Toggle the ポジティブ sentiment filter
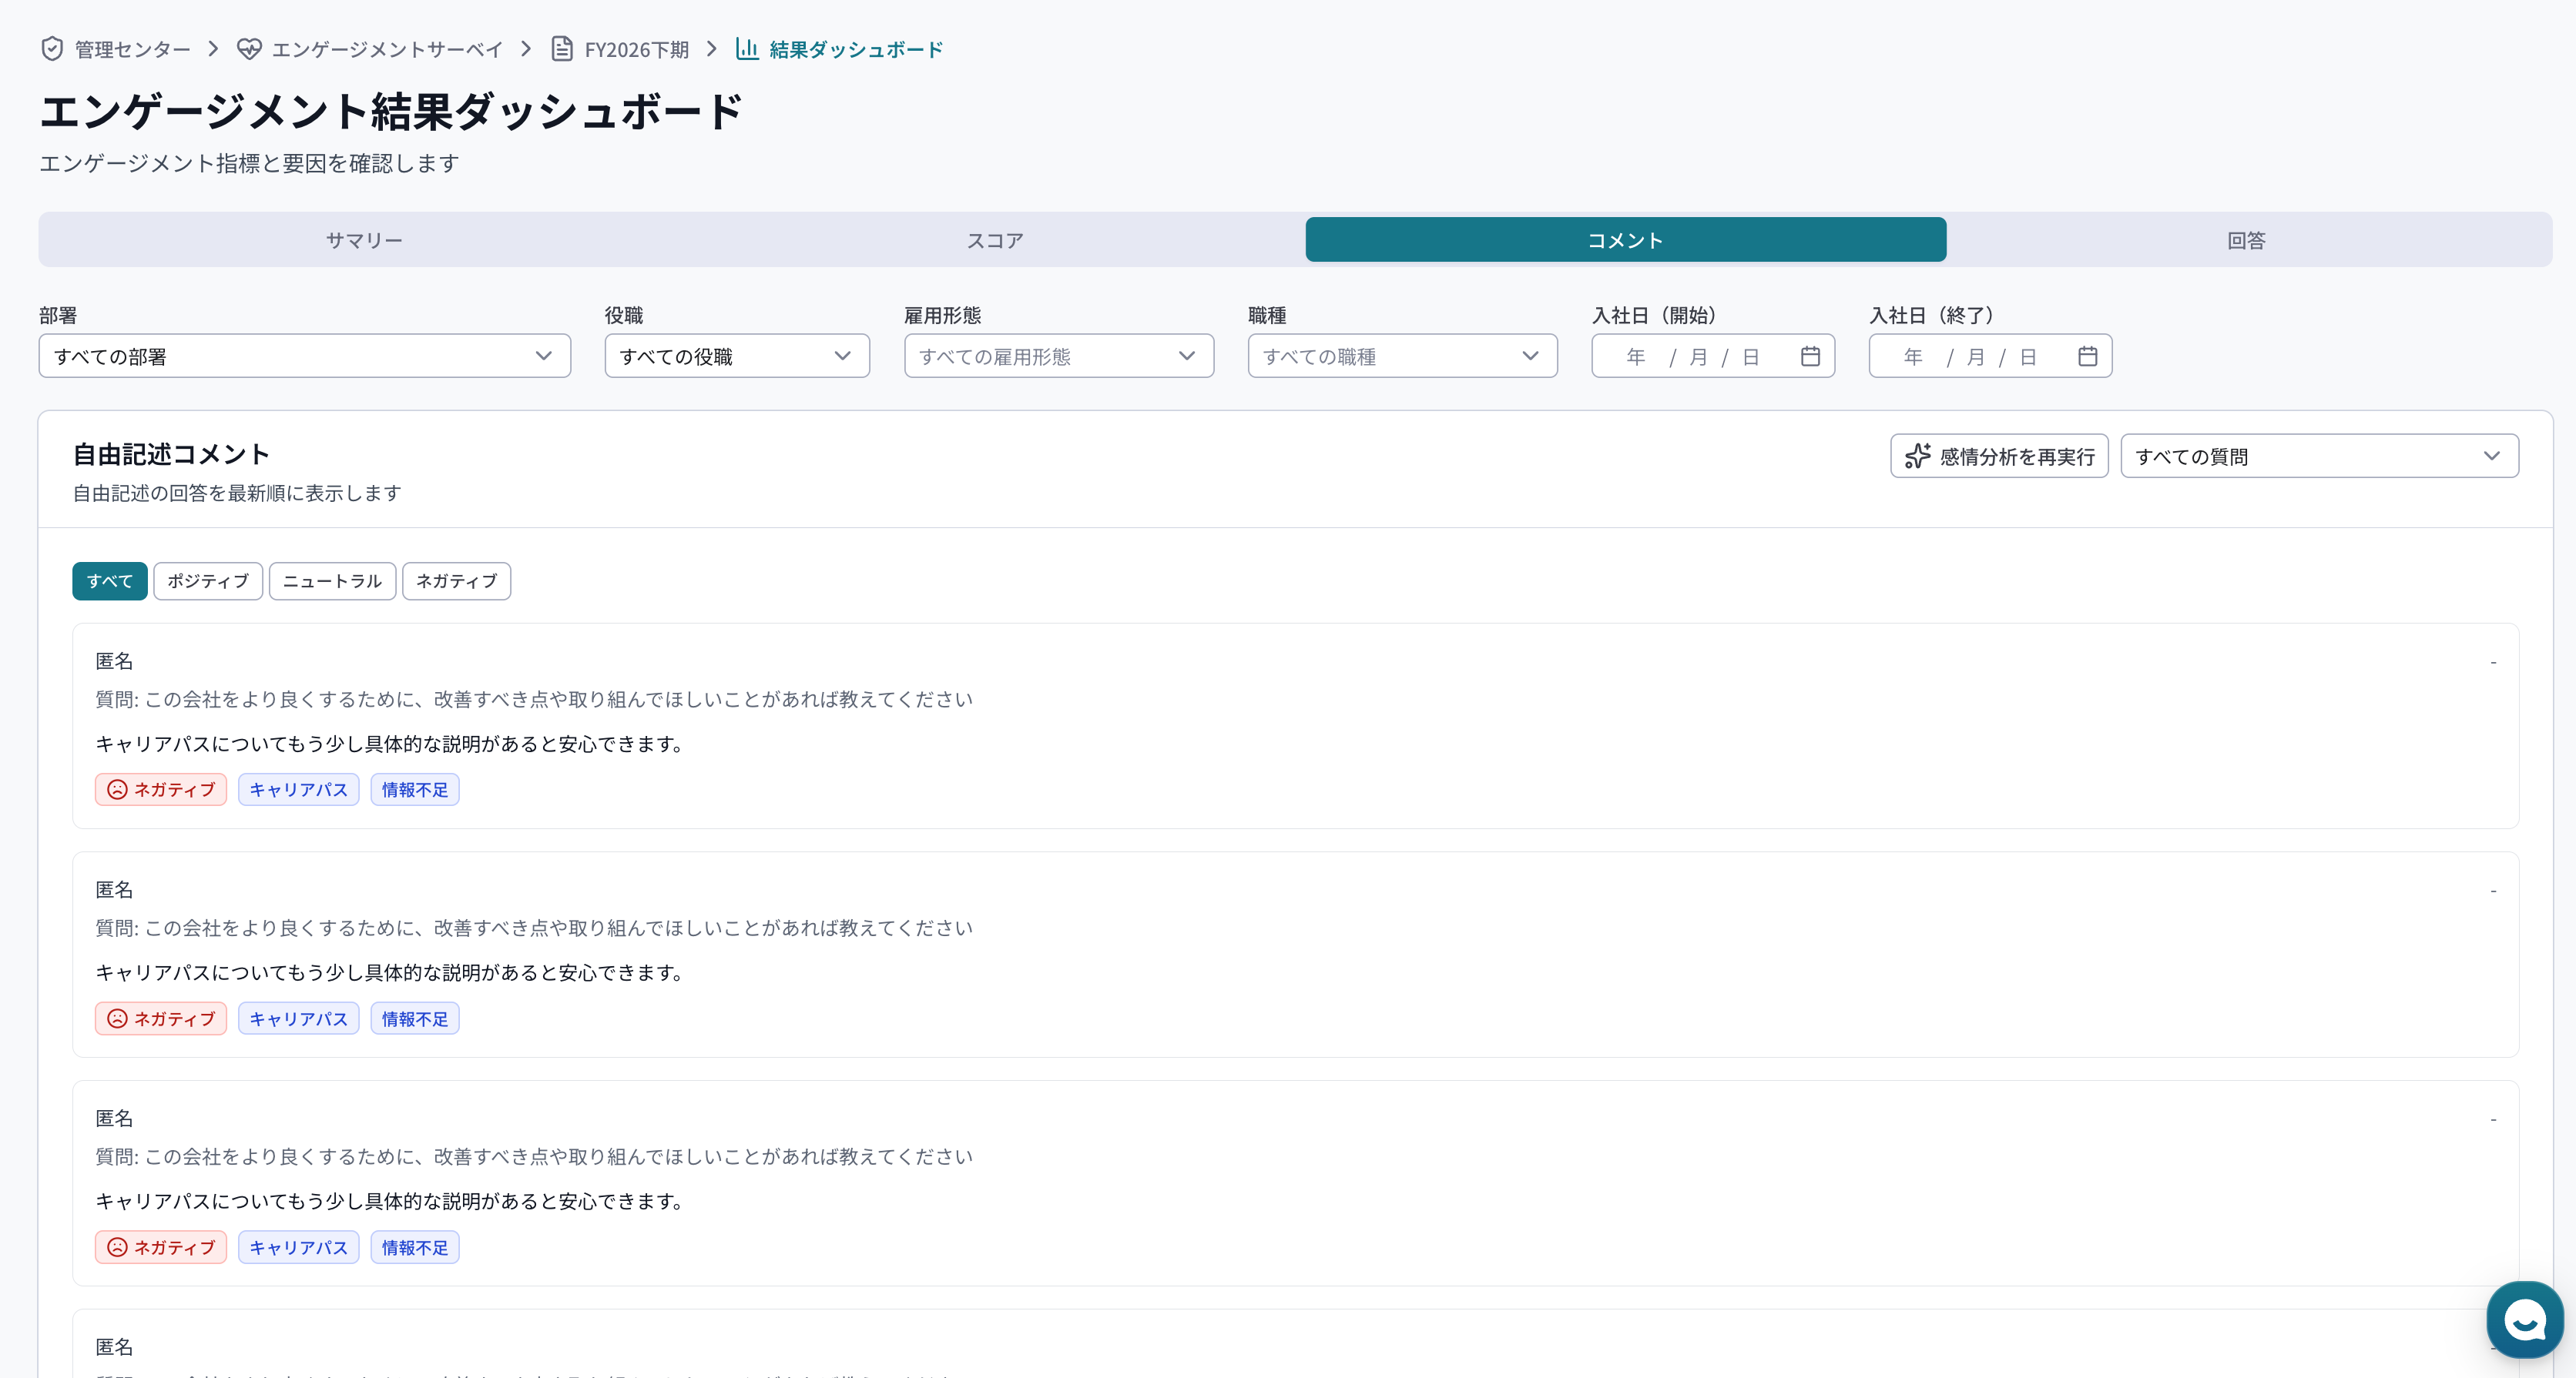This screenshot has height=1378, width=2576. (207, 580)
